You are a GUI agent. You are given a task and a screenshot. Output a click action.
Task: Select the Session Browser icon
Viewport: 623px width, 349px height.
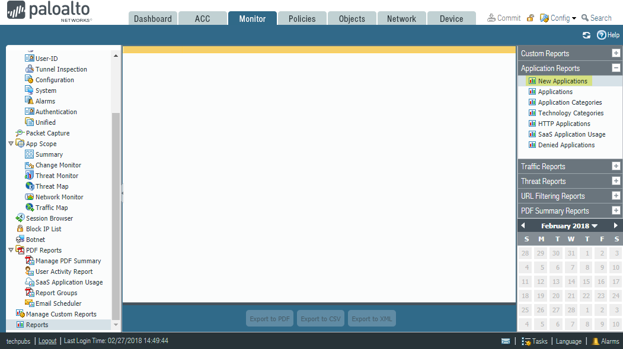point(20,218)
